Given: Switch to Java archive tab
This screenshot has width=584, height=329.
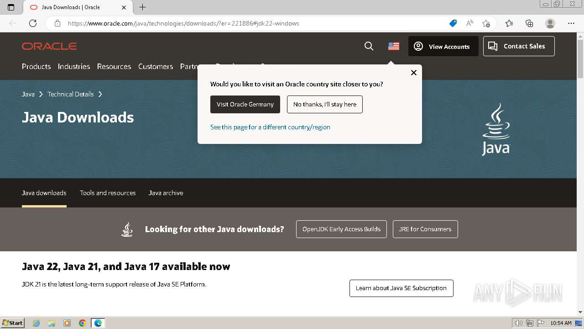Looking at the screenshot, I should (x=166, y=193).
